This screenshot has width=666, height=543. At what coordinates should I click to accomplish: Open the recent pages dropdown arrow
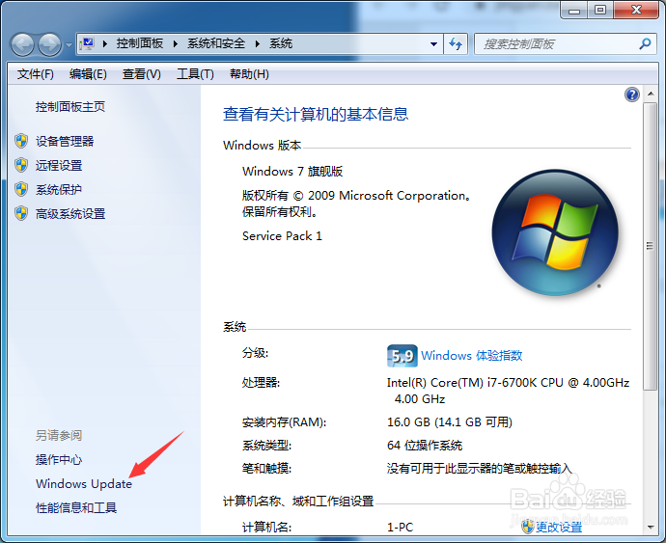click(x=69, y=44)
